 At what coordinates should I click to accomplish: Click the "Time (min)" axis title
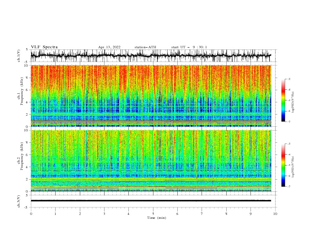[157, 218]
